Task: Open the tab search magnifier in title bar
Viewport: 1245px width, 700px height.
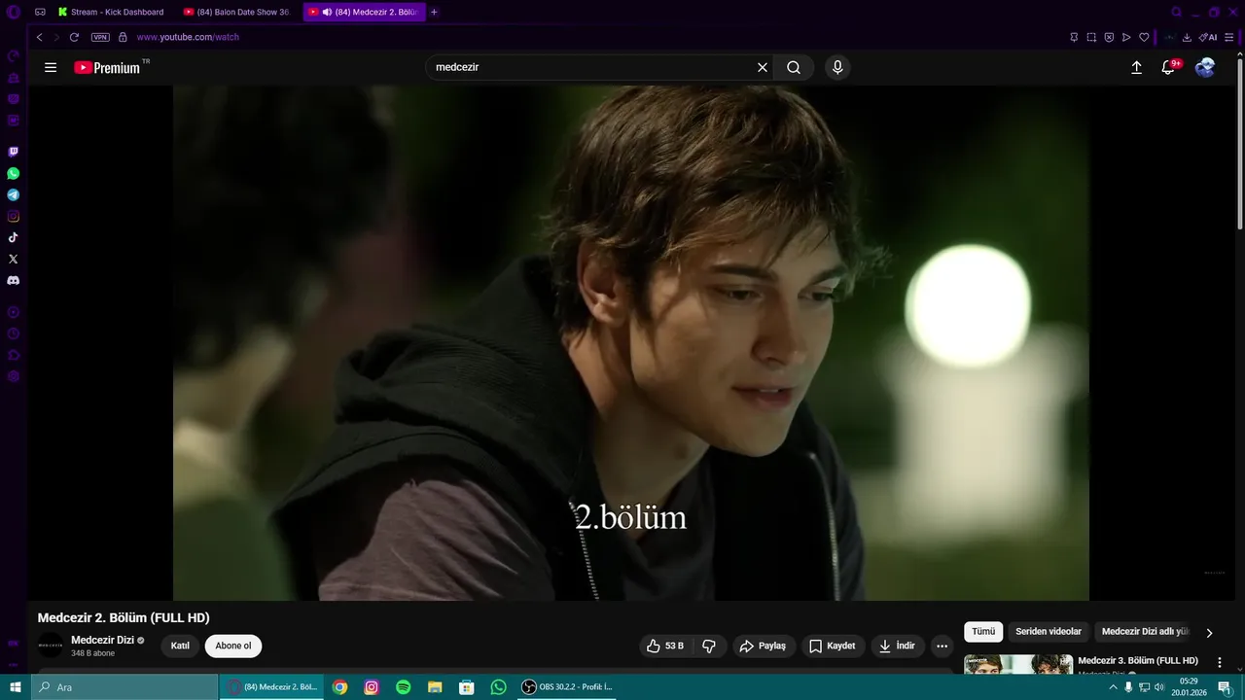Action: 1177,12
